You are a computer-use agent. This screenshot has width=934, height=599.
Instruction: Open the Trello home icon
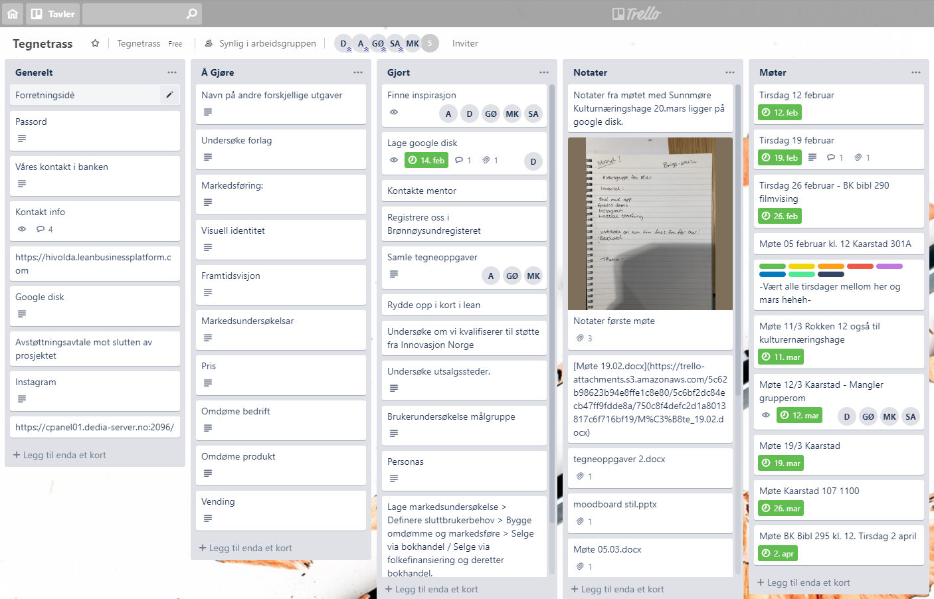[x=13, y=13]
